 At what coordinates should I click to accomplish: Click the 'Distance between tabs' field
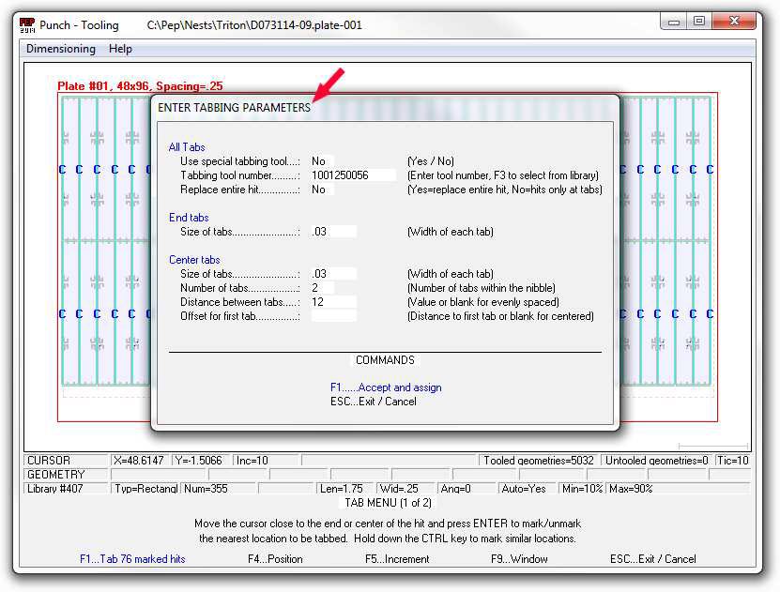(x=333, y=302)
